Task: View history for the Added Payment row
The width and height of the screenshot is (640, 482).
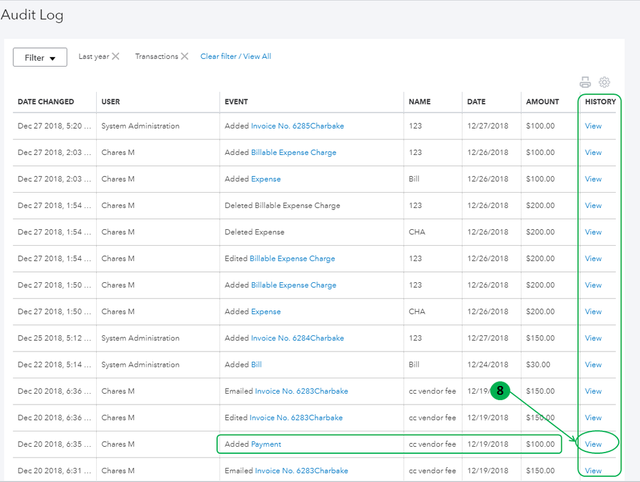Action: click(x=593, y=444)
